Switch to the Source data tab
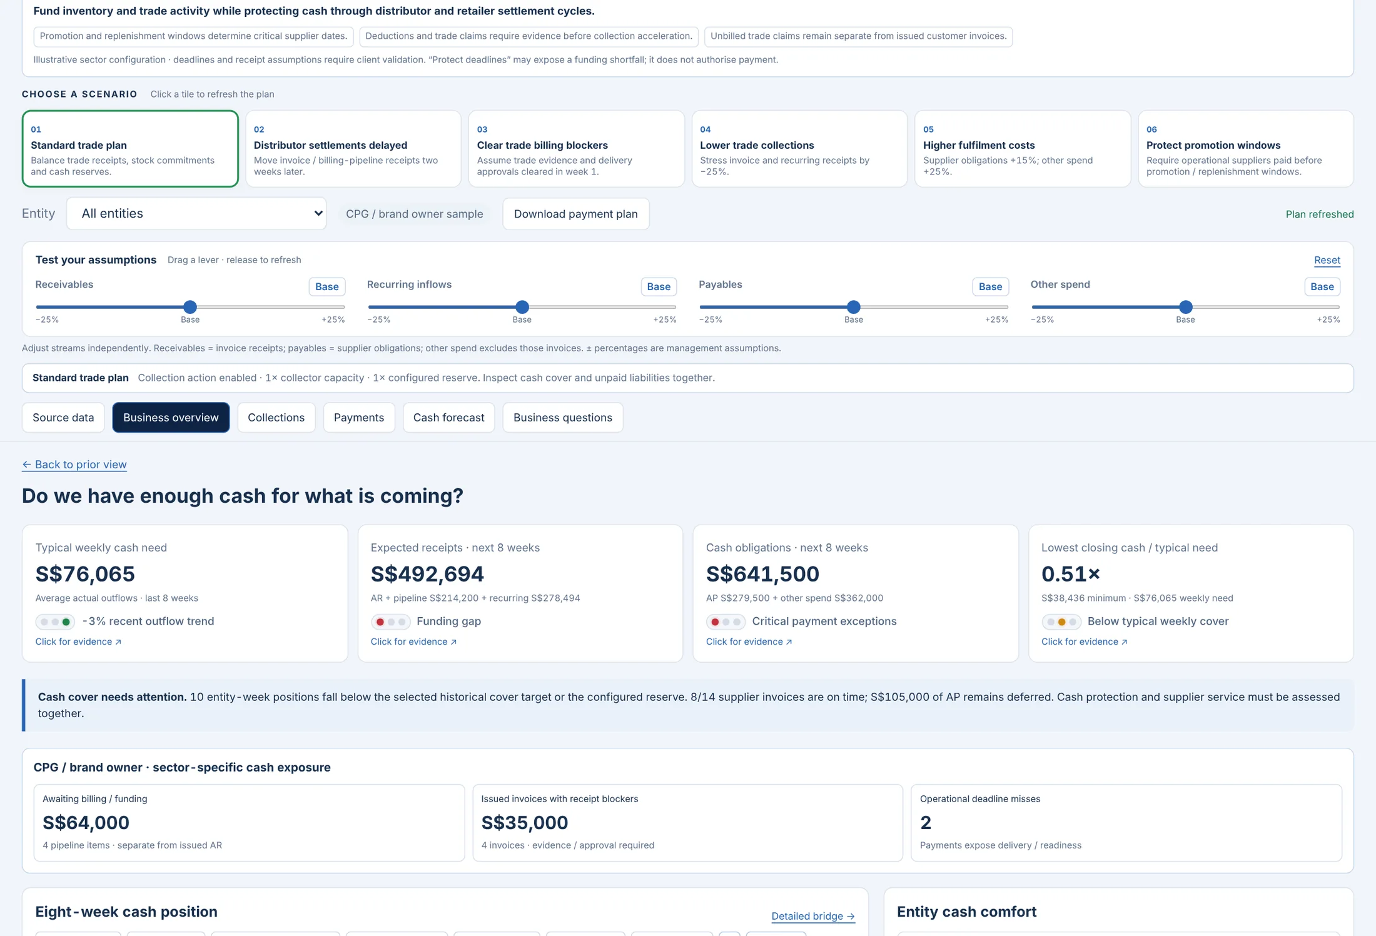Viewport: 1376px width, 936px height. 63,418
